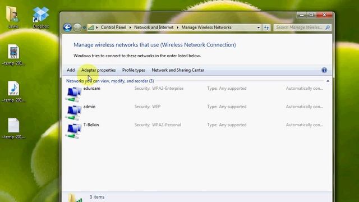Viewport: 359px width, 202px height.
Task: Select the eduroam network name
Action: pos(92,88)
